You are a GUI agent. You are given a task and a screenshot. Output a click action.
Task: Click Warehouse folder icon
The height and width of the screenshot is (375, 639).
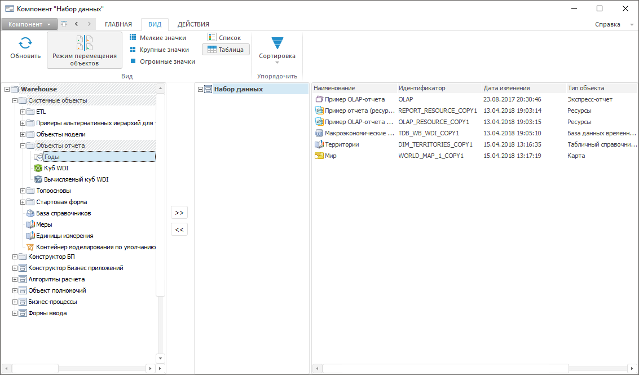point(15,89)
